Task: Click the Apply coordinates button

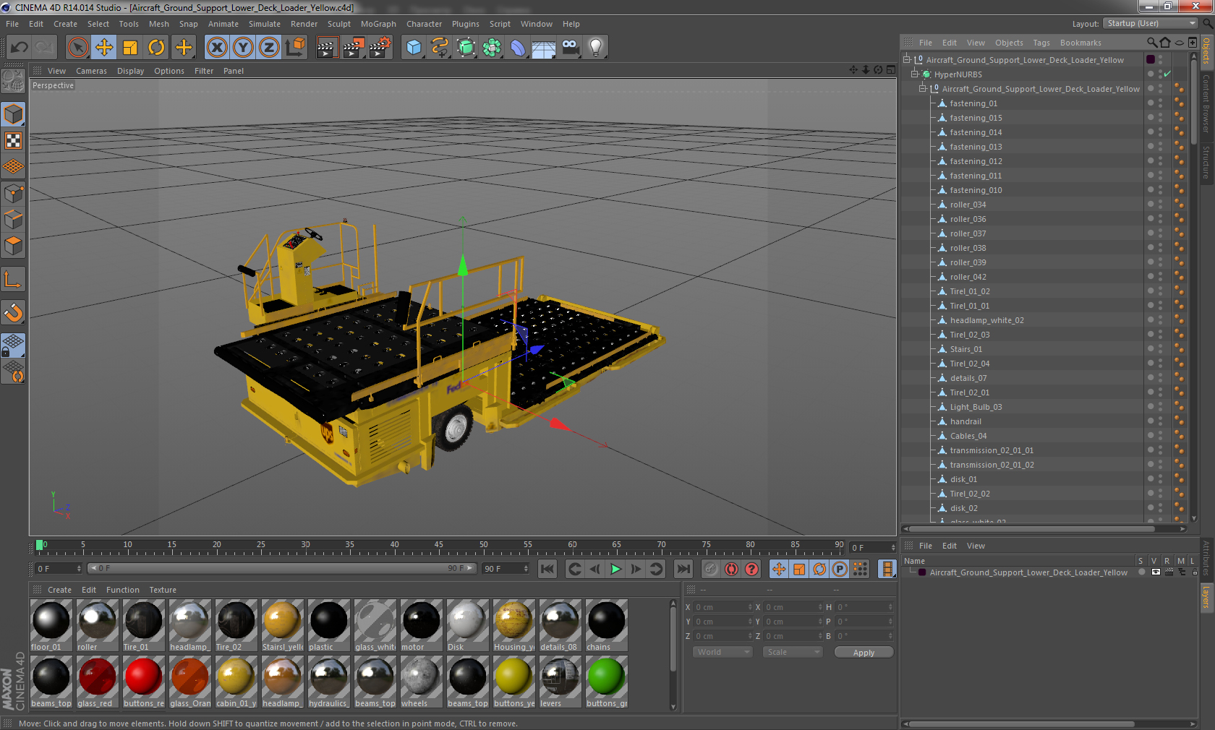Action: click(x=864, y=653)
